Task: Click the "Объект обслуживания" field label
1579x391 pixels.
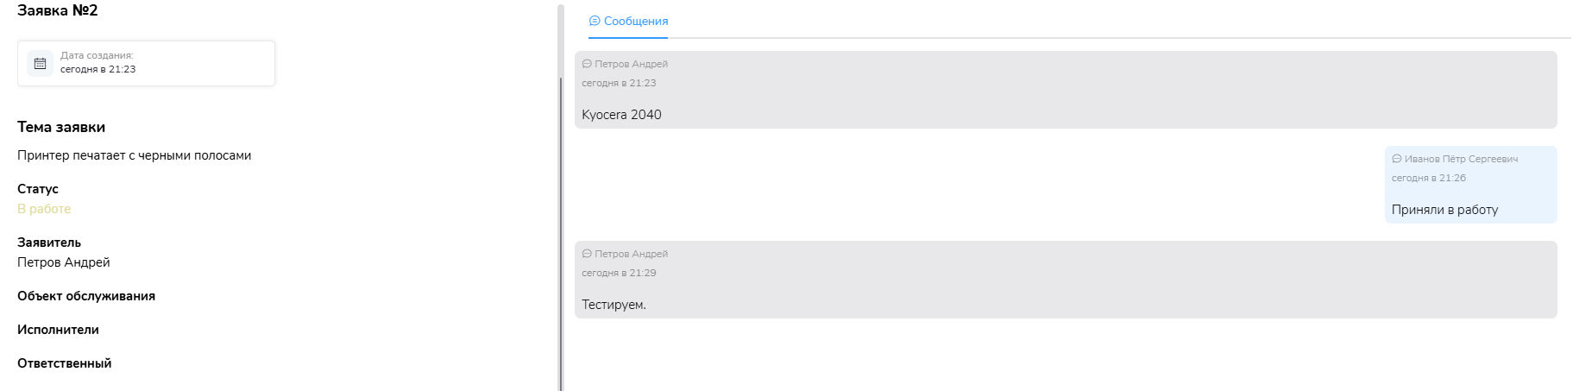Action: tap(86, 296)
